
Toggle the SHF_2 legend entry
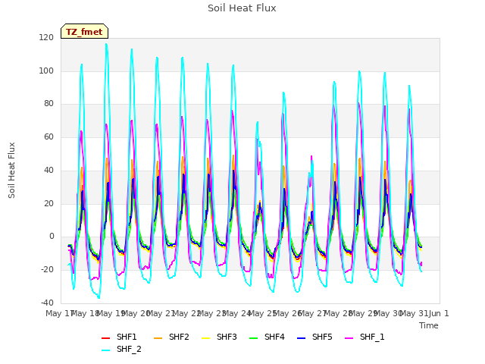pyautogui.click(x=121, y=349)
